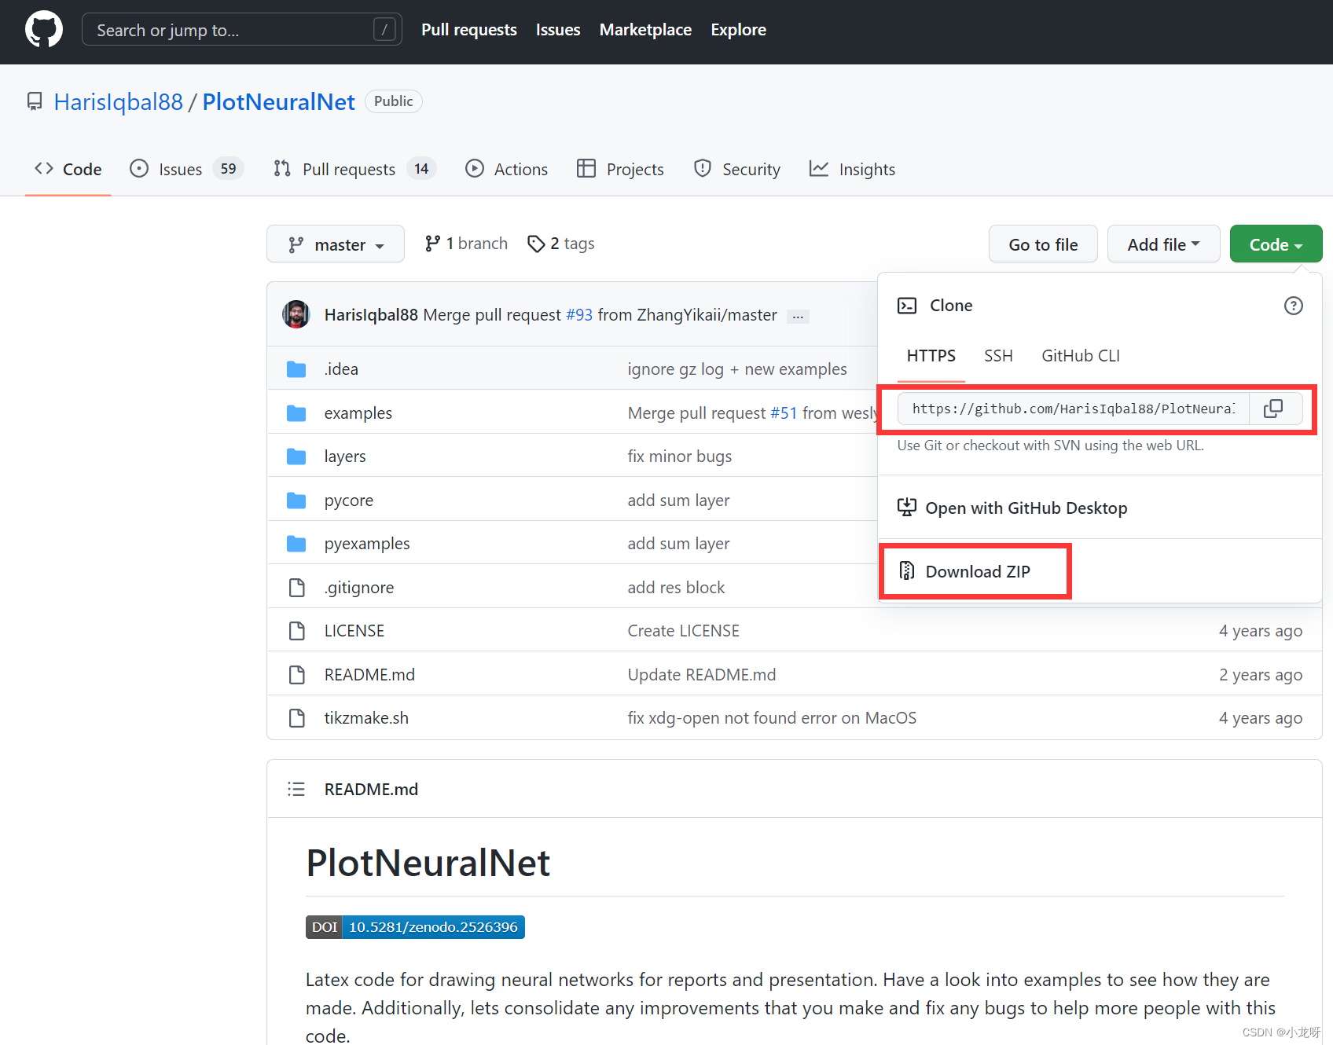
Task: Click 'fix xdg-open not found error on MacOS'
Action: (772, 718)
